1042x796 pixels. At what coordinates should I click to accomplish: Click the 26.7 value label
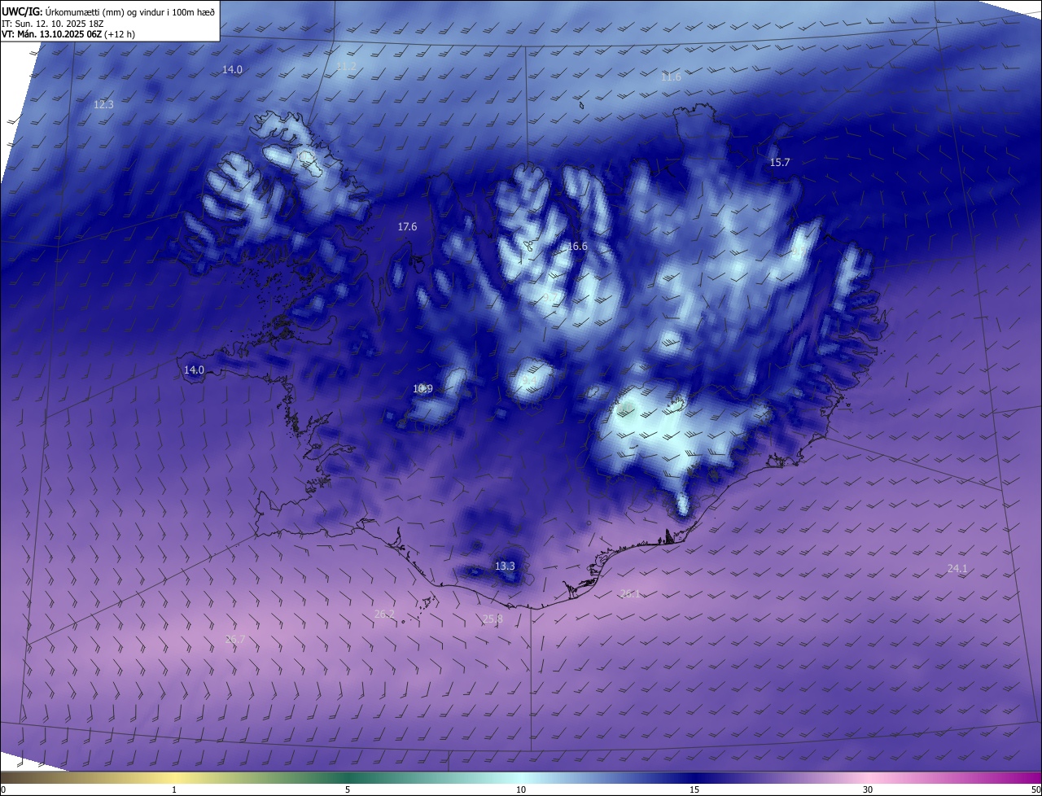235,639
